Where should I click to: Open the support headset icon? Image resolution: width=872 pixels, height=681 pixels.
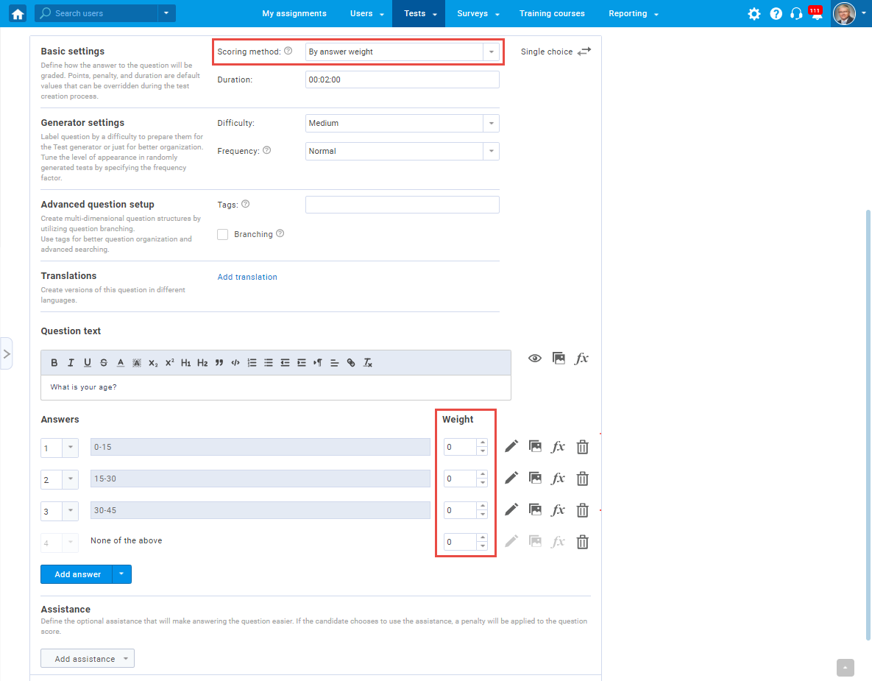pos(795,14)
